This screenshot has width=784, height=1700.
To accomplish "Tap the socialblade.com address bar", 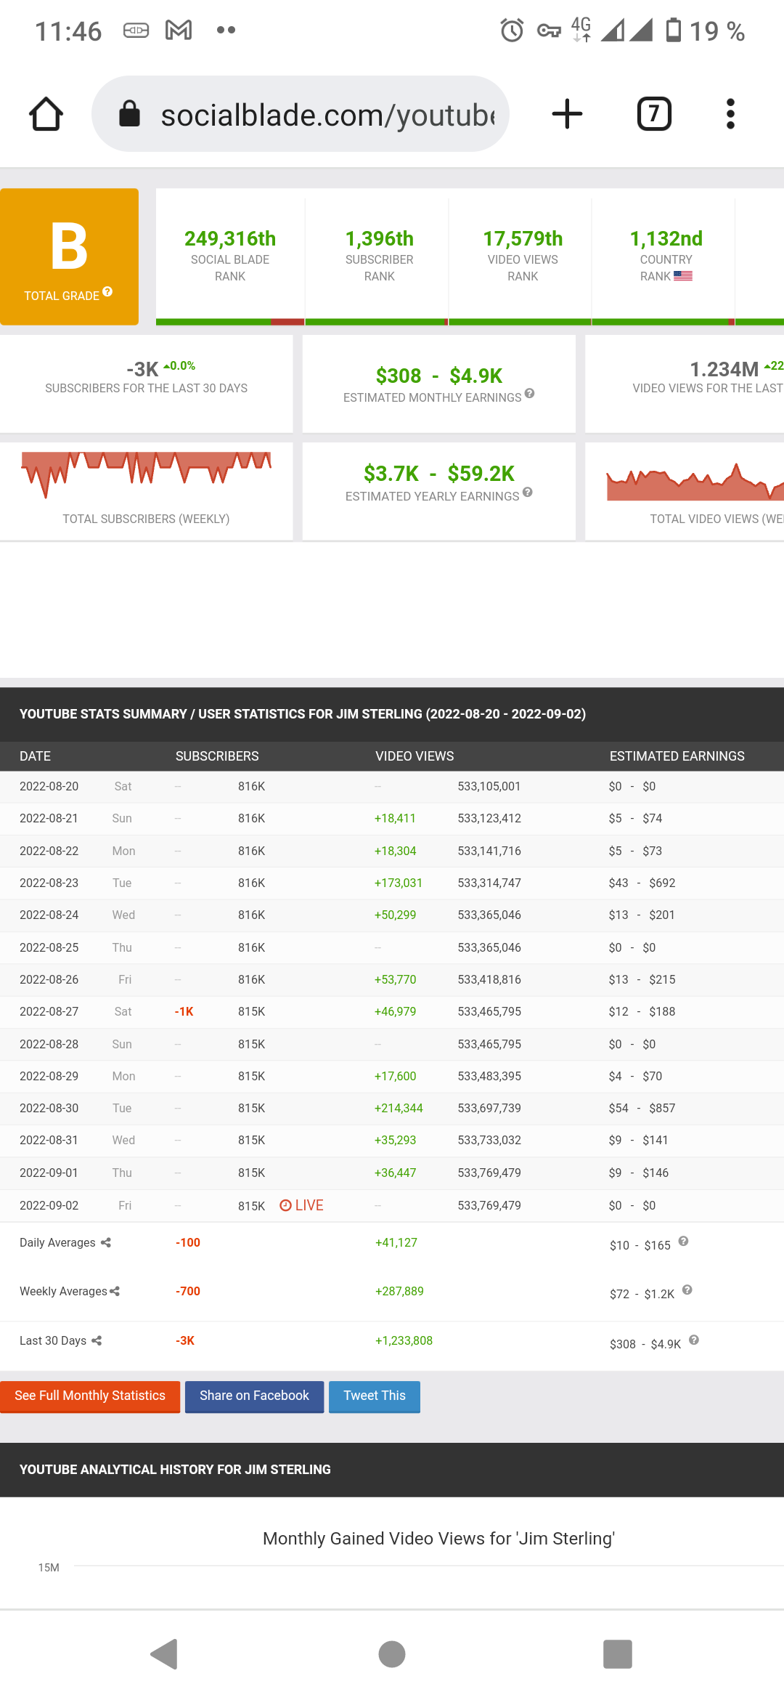I will (x=301, y=114).
